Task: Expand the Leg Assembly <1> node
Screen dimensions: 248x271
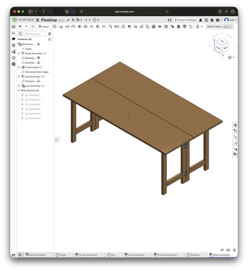Action: coord(19,86)
